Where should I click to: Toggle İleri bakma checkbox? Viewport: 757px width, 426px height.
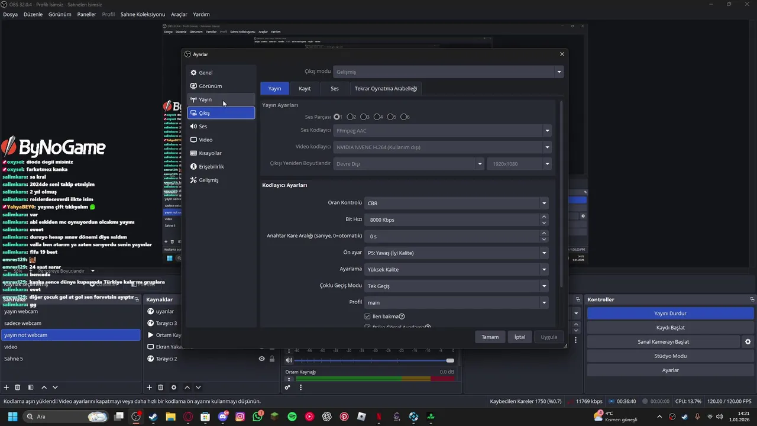tap(367, 317)
